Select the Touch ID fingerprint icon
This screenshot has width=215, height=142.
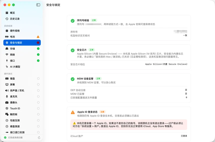pos(7,108)
